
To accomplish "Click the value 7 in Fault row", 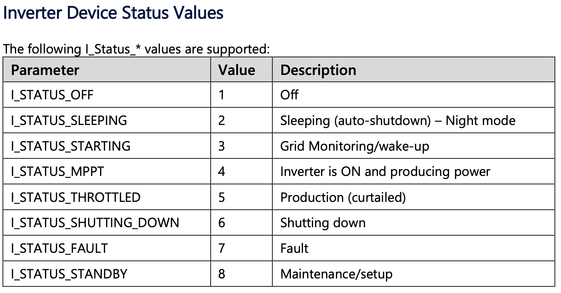I will [222, 248].
